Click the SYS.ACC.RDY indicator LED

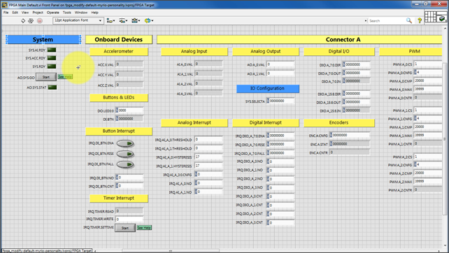point(52,58)
